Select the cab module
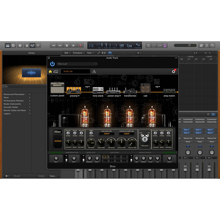The width and height of the screenshot is (220, 220). point(145,88)
